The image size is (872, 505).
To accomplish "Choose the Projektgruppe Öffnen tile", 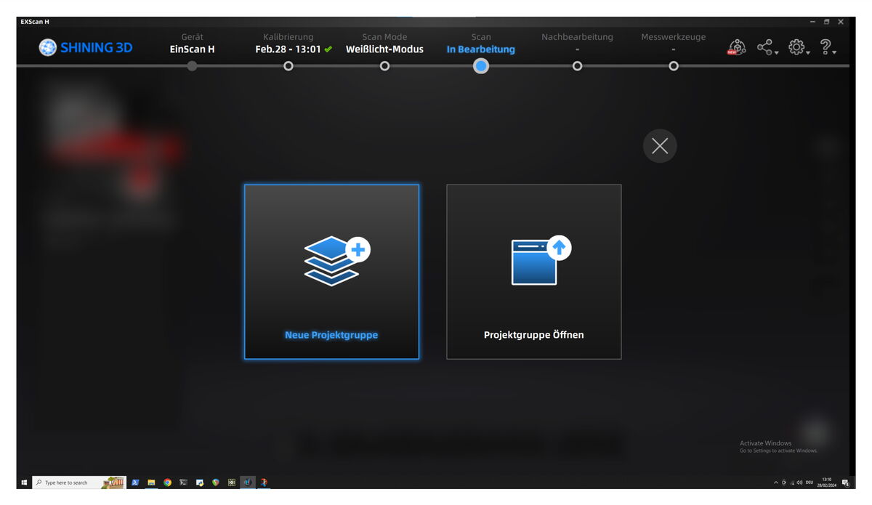I will pyautogui.click(x=534, y=272).
